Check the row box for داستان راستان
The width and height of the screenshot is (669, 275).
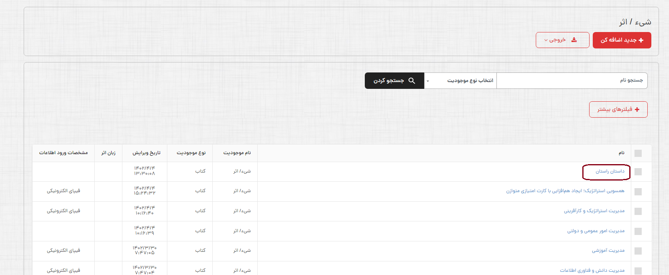(638, 172)
